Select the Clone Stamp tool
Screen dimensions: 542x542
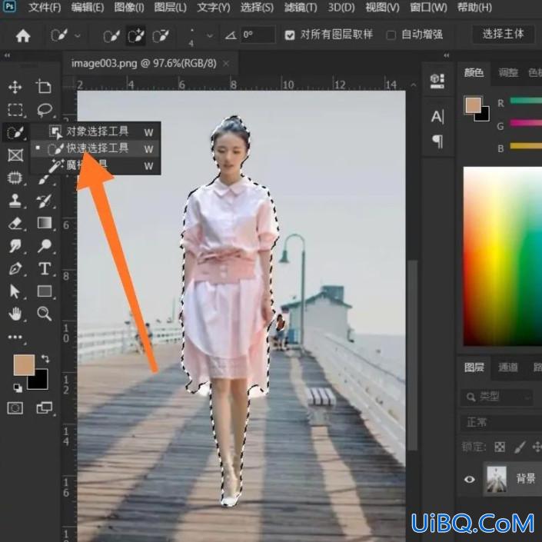click(x=15, y=201)
